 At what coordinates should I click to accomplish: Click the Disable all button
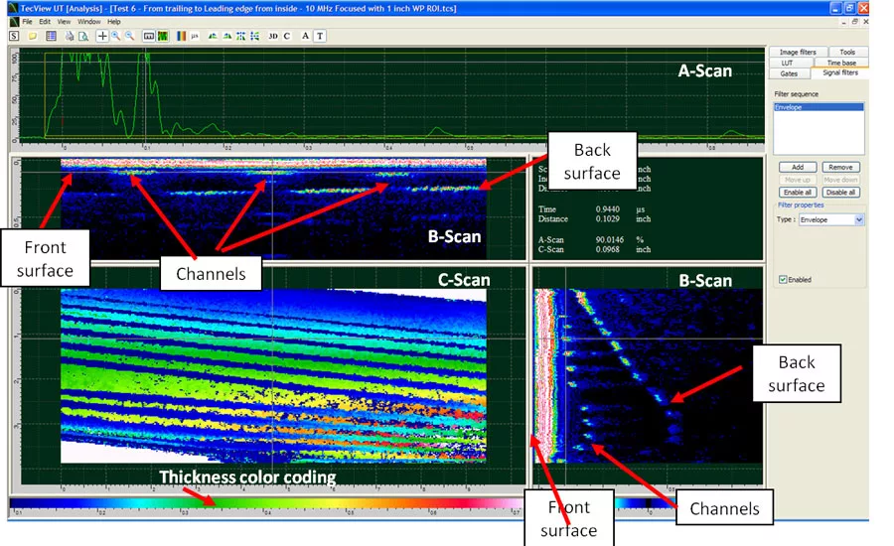click(840, 192)
